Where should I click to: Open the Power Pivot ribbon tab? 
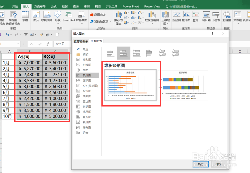[131, 6]
